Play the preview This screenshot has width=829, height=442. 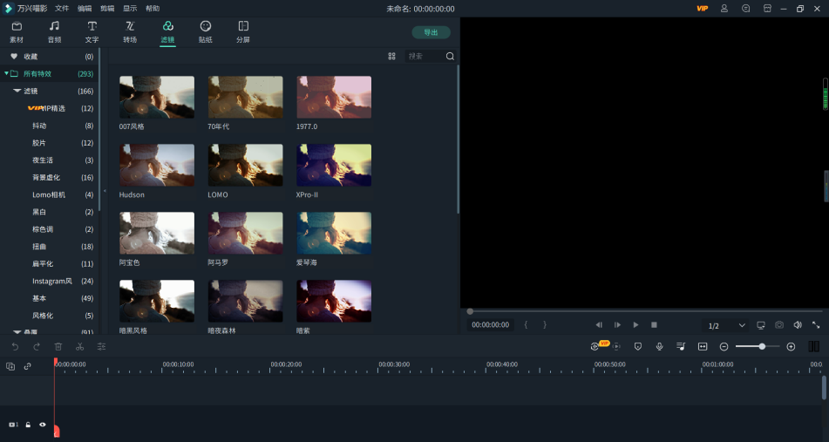636,325
